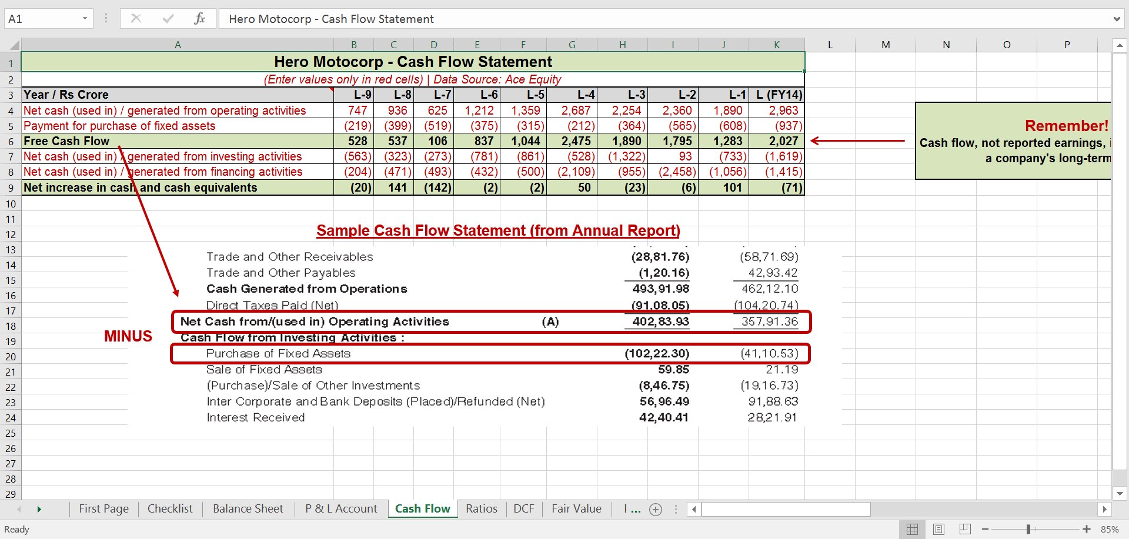
Task: Click the formula bar text field
Action: (x=664, y=19)
